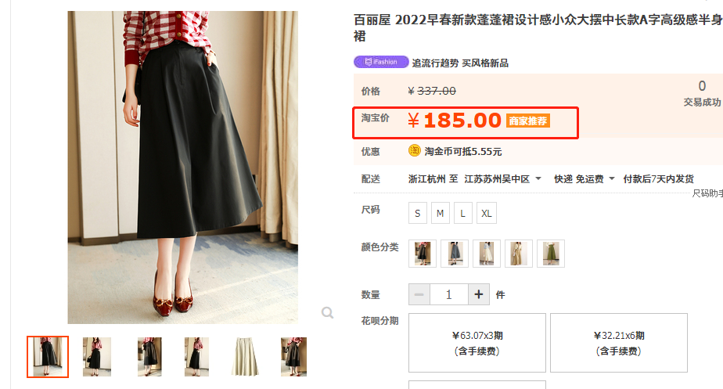View the second product thumbnail image
Screen dimensions: 723x389
[x=97, y=357]
